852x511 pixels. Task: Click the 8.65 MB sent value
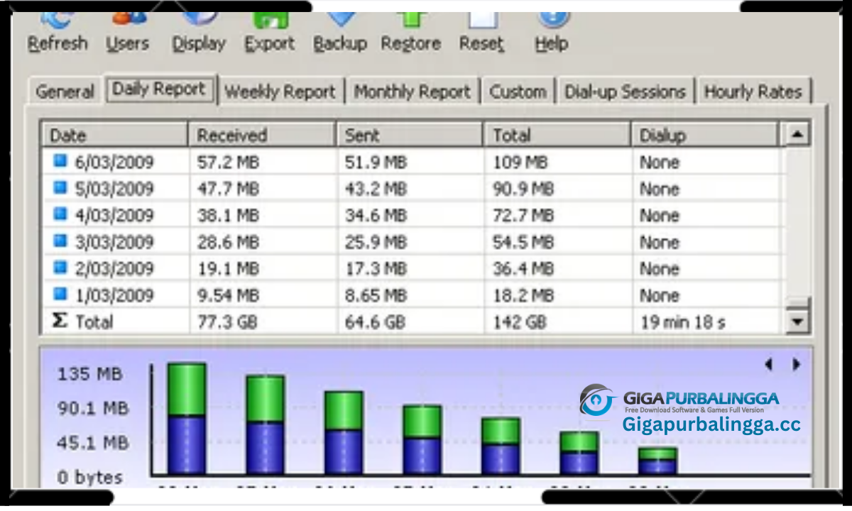(x=376, y=295)
